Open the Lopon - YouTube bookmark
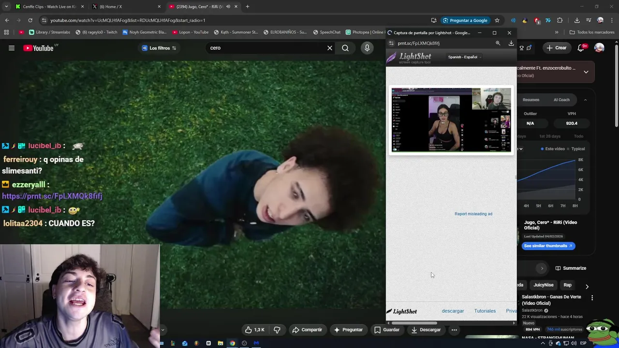 190,32
